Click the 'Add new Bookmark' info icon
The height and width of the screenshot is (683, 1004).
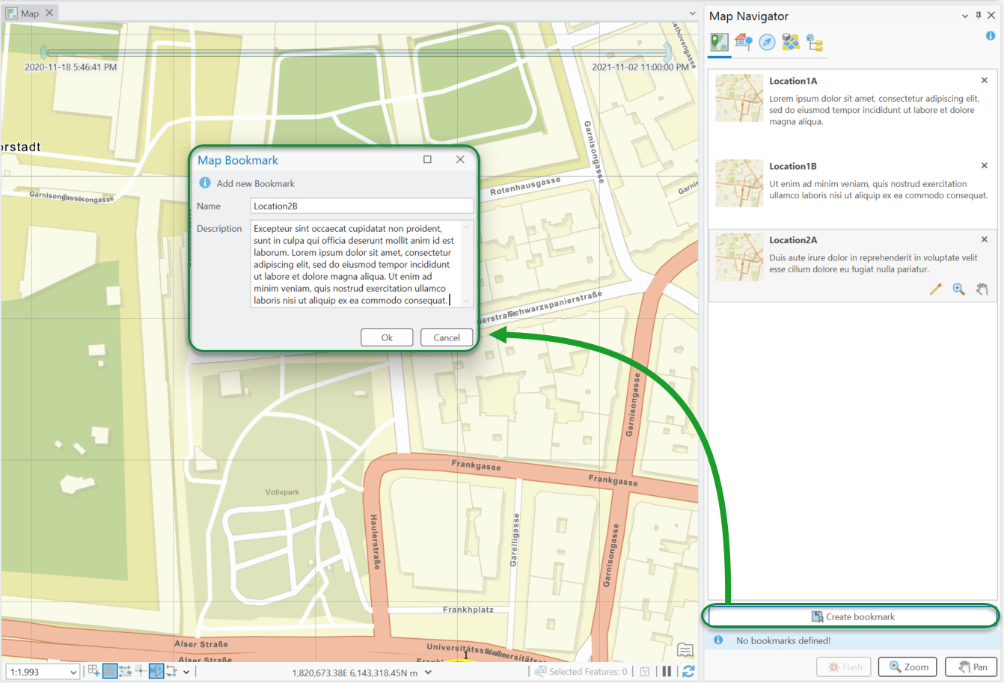click(205, 183)
